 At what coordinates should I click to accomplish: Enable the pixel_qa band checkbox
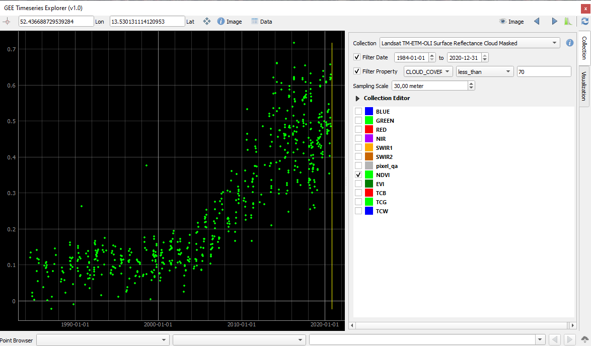(358, 165)
